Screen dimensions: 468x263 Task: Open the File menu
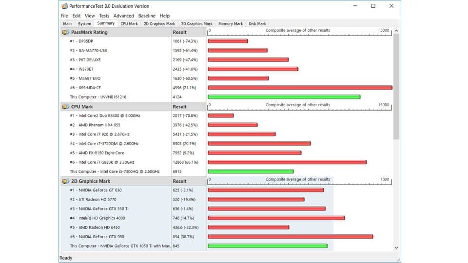pos(64,16)
